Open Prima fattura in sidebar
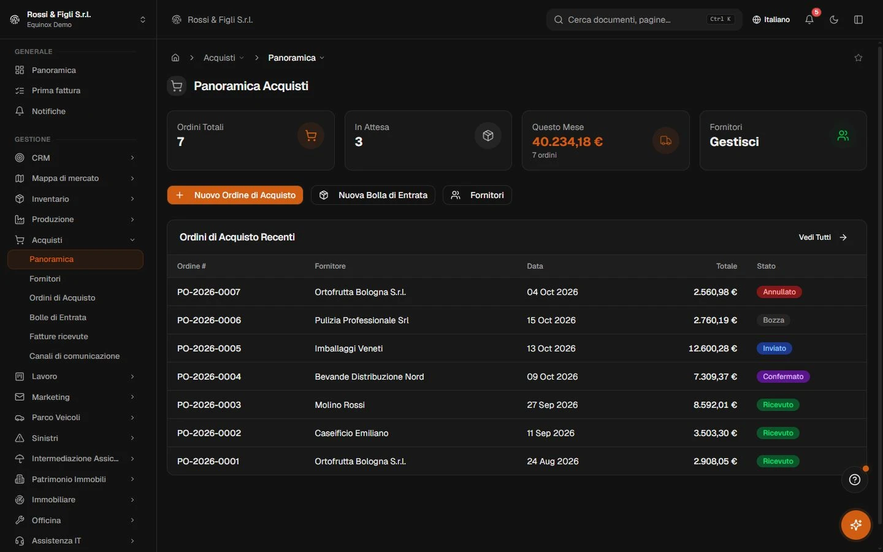883x552 pixels. point(75,91)
